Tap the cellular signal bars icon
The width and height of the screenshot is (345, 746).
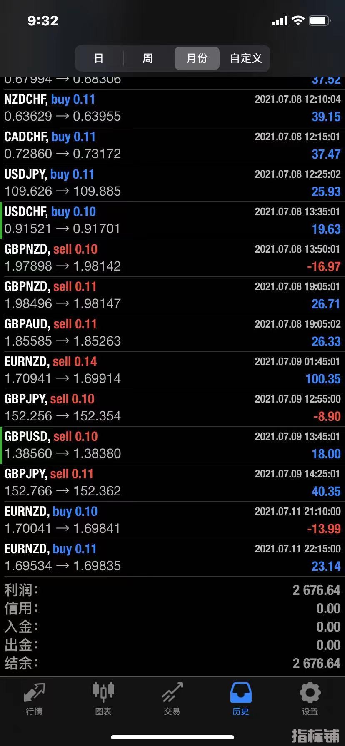pyautogui.click(x=280, y=21)
